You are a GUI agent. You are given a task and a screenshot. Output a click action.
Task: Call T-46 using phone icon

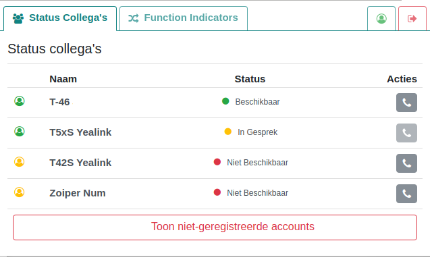pos(406,103)
